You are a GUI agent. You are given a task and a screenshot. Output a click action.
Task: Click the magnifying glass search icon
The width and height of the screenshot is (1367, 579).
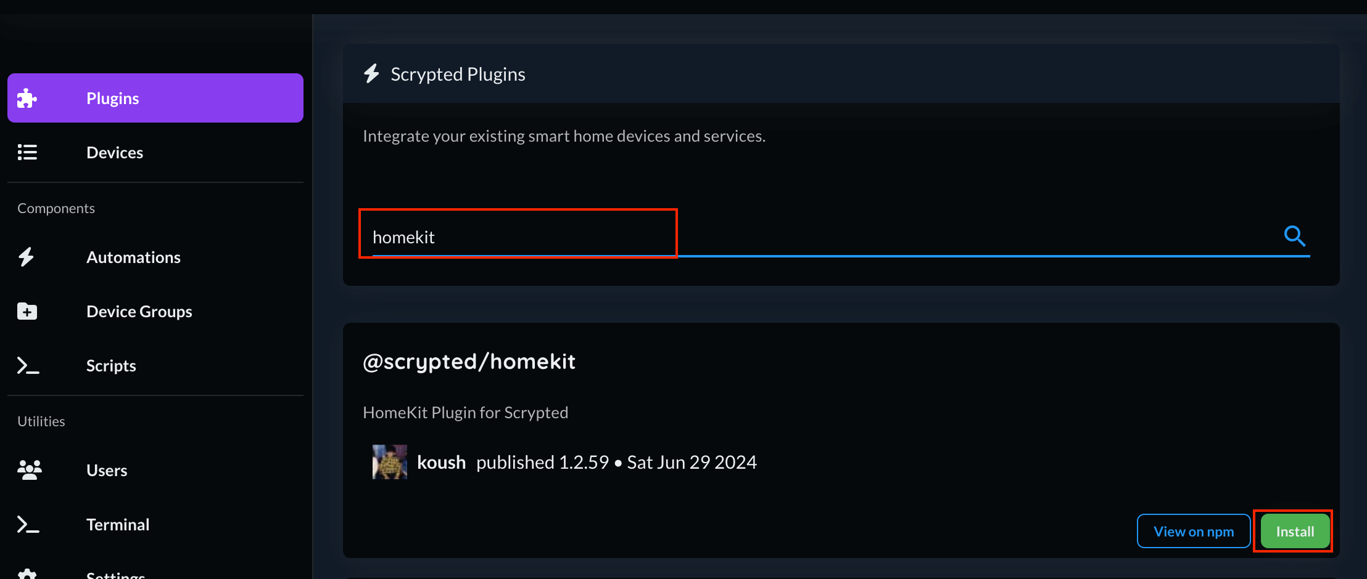click(1294, 236)
